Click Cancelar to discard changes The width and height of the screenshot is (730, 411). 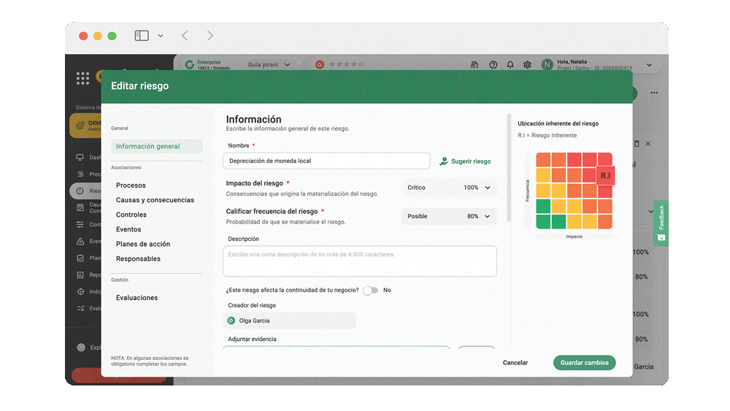[515, 363]
